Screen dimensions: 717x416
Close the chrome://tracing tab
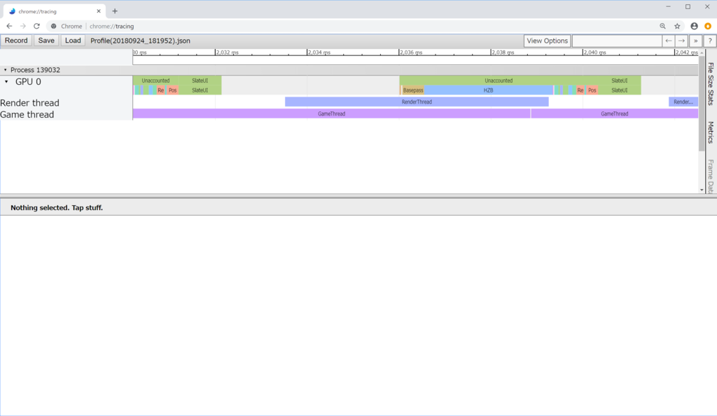click(98, 11)
